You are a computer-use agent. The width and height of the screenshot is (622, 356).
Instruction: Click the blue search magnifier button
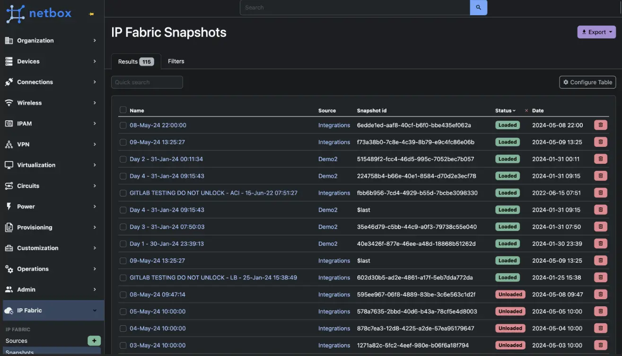coord(478,8)
